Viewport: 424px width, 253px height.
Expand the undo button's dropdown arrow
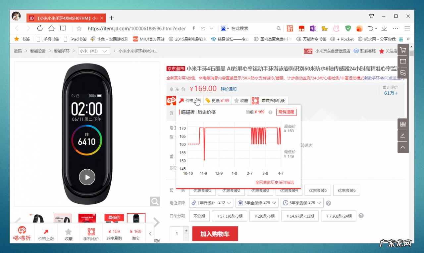click(x=376, y=28)
